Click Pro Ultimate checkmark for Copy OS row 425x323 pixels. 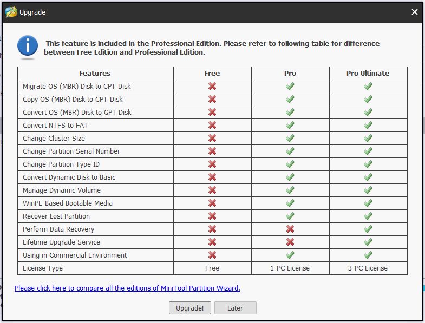click(368, 99)
